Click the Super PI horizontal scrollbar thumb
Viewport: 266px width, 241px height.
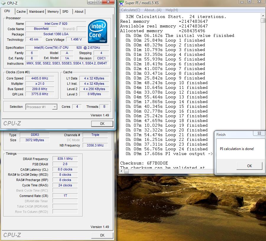pos(127,171)
